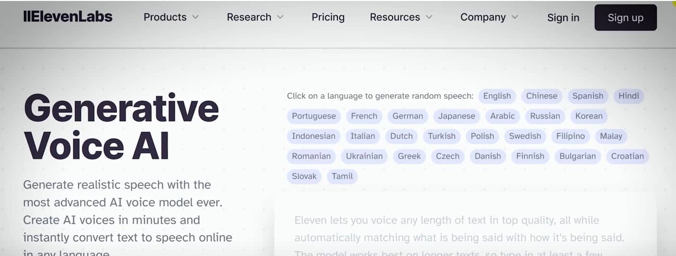Select the Korean language chip
The width and height of the screenshot is (676, 256).
589,116
